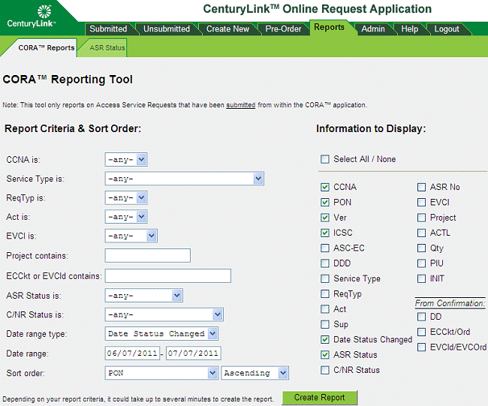
Task: Open the Sort order PON dropdown
Action: tap(161, 373)
